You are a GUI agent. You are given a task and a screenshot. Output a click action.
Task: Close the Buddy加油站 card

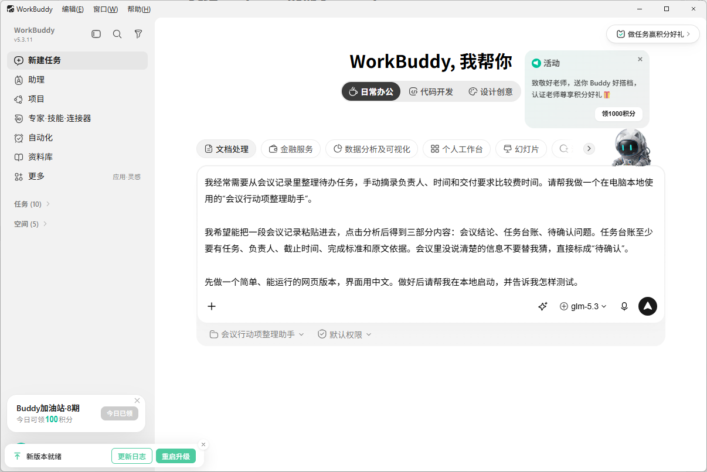pos(137,401)
